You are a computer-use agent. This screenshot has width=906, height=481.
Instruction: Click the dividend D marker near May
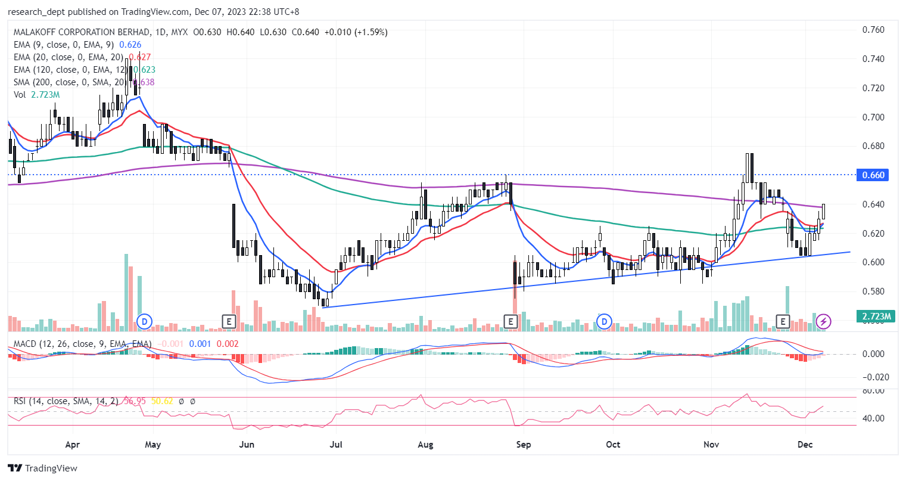tap(144, 322)
